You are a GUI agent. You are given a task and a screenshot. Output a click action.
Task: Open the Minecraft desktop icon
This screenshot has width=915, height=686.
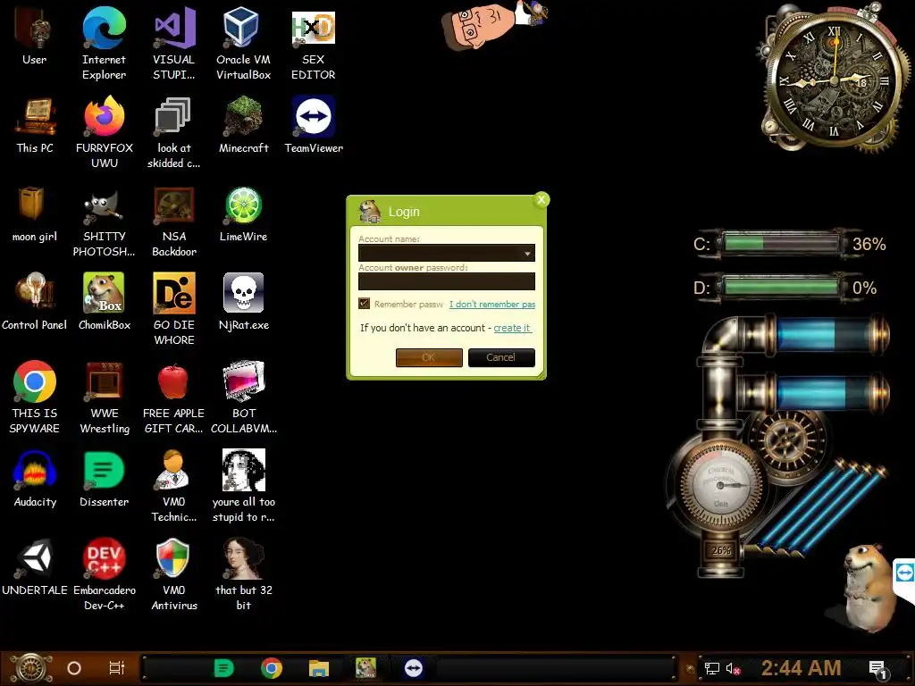[243, 125]
